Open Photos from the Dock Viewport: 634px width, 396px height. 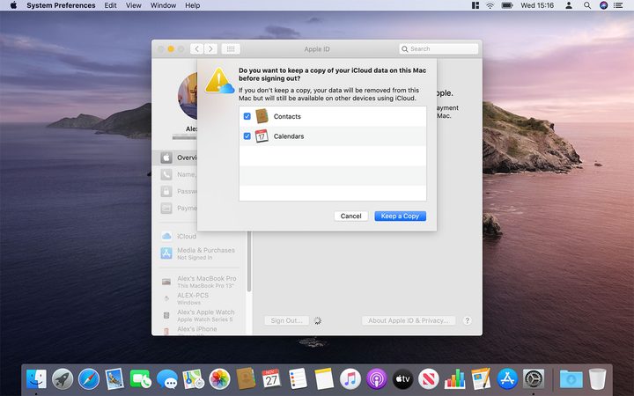tap(219, 379)
